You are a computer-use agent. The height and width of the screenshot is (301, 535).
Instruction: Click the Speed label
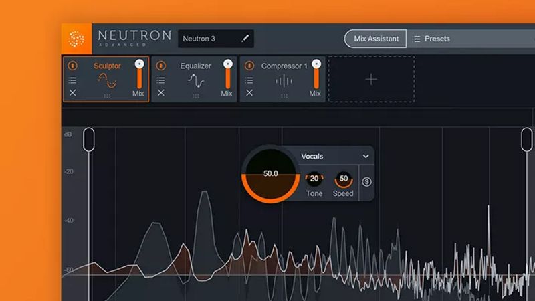click(343, 193)
